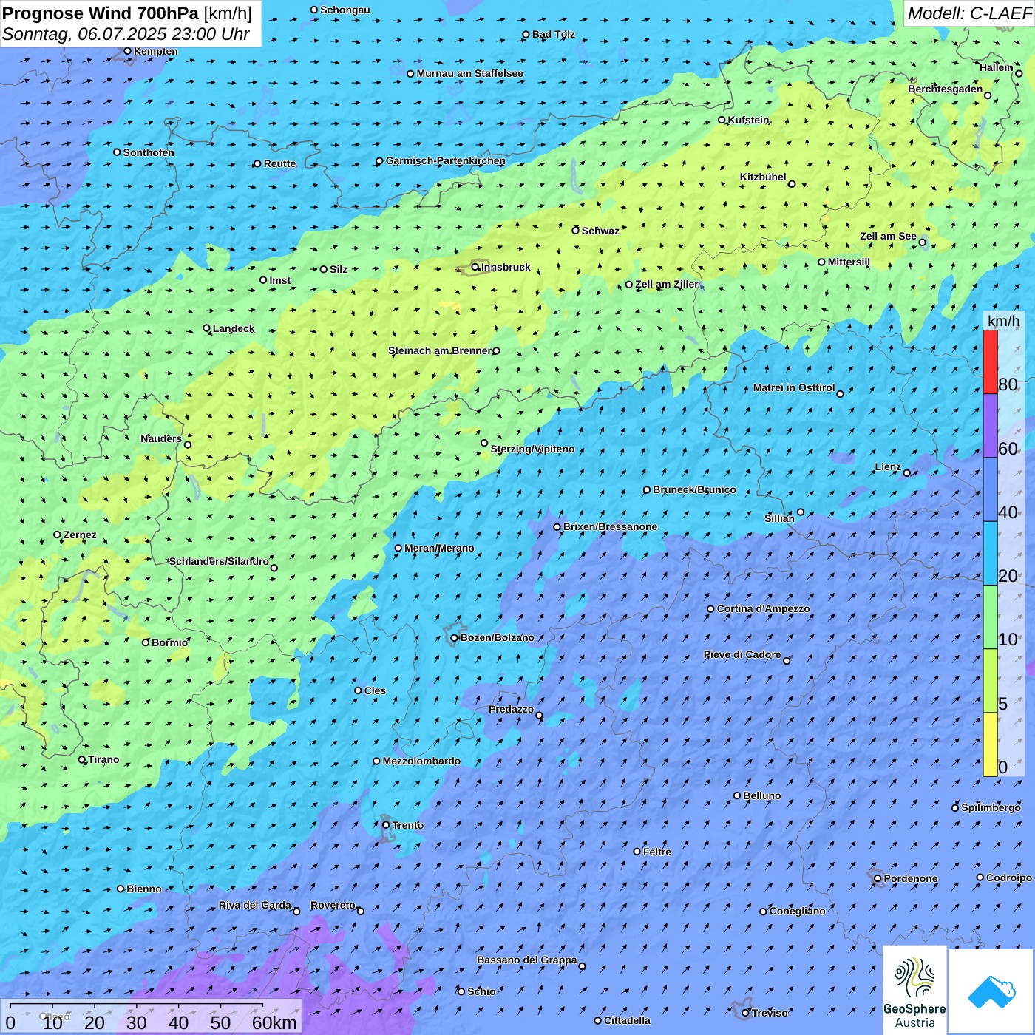Click the Meran/Merano city label
This screenshot has height=1035, width=1035.
439,548
